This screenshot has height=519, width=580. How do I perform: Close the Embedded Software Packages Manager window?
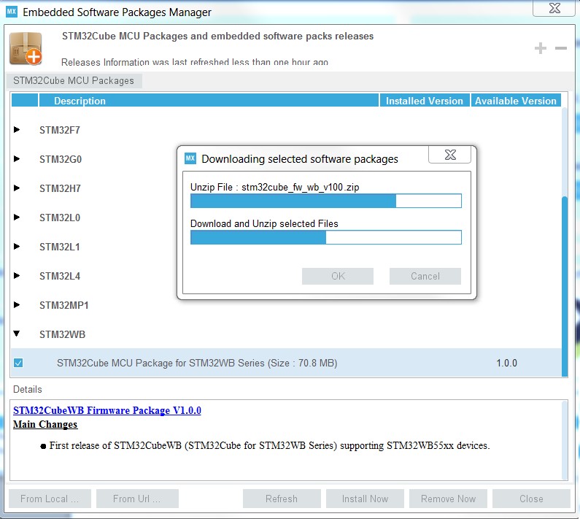click(x=554, y=8)
